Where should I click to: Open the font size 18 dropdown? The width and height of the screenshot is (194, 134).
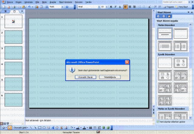[x=106, y=7]
